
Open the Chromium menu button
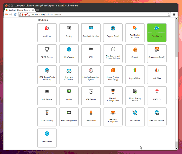174,14
